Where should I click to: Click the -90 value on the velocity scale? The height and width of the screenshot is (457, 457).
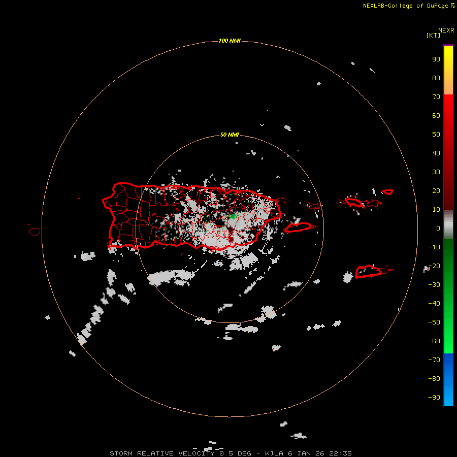pos(434,398)
